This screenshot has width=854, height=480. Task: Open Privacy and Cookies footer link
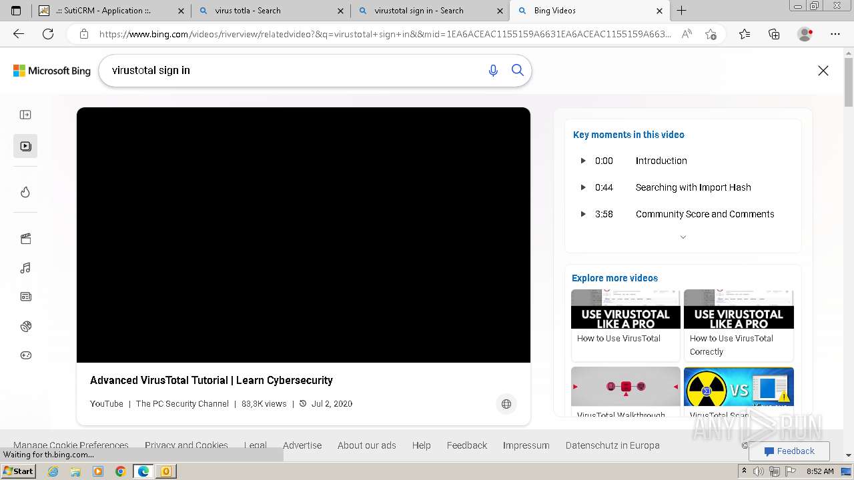pos(186,445)
